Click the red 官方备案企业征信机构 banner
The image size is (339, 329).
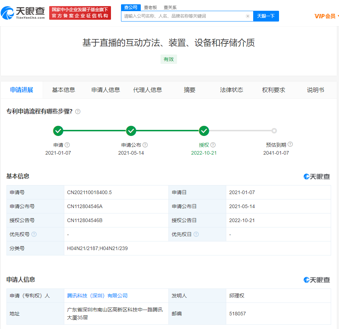[x=80, y=13]
